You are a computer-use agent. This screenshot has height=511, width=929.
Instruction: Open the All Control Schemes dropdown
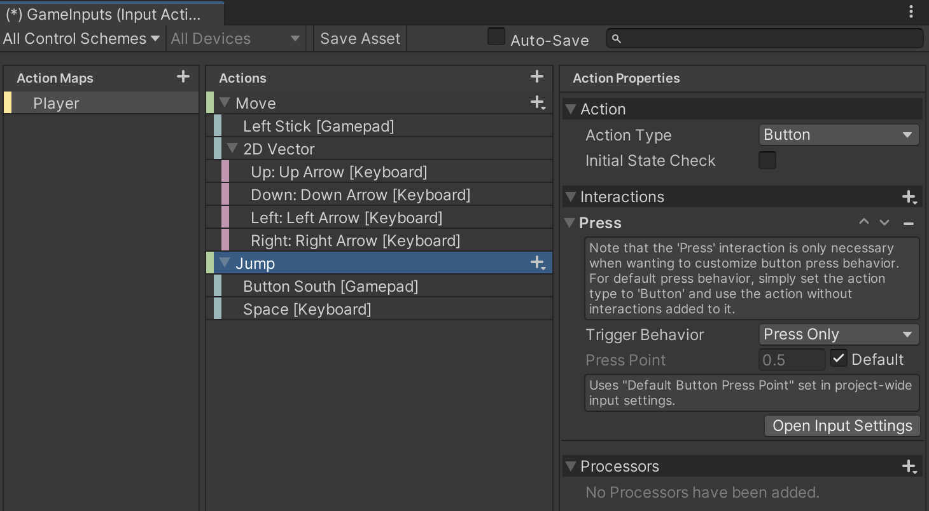coord(81,39)
